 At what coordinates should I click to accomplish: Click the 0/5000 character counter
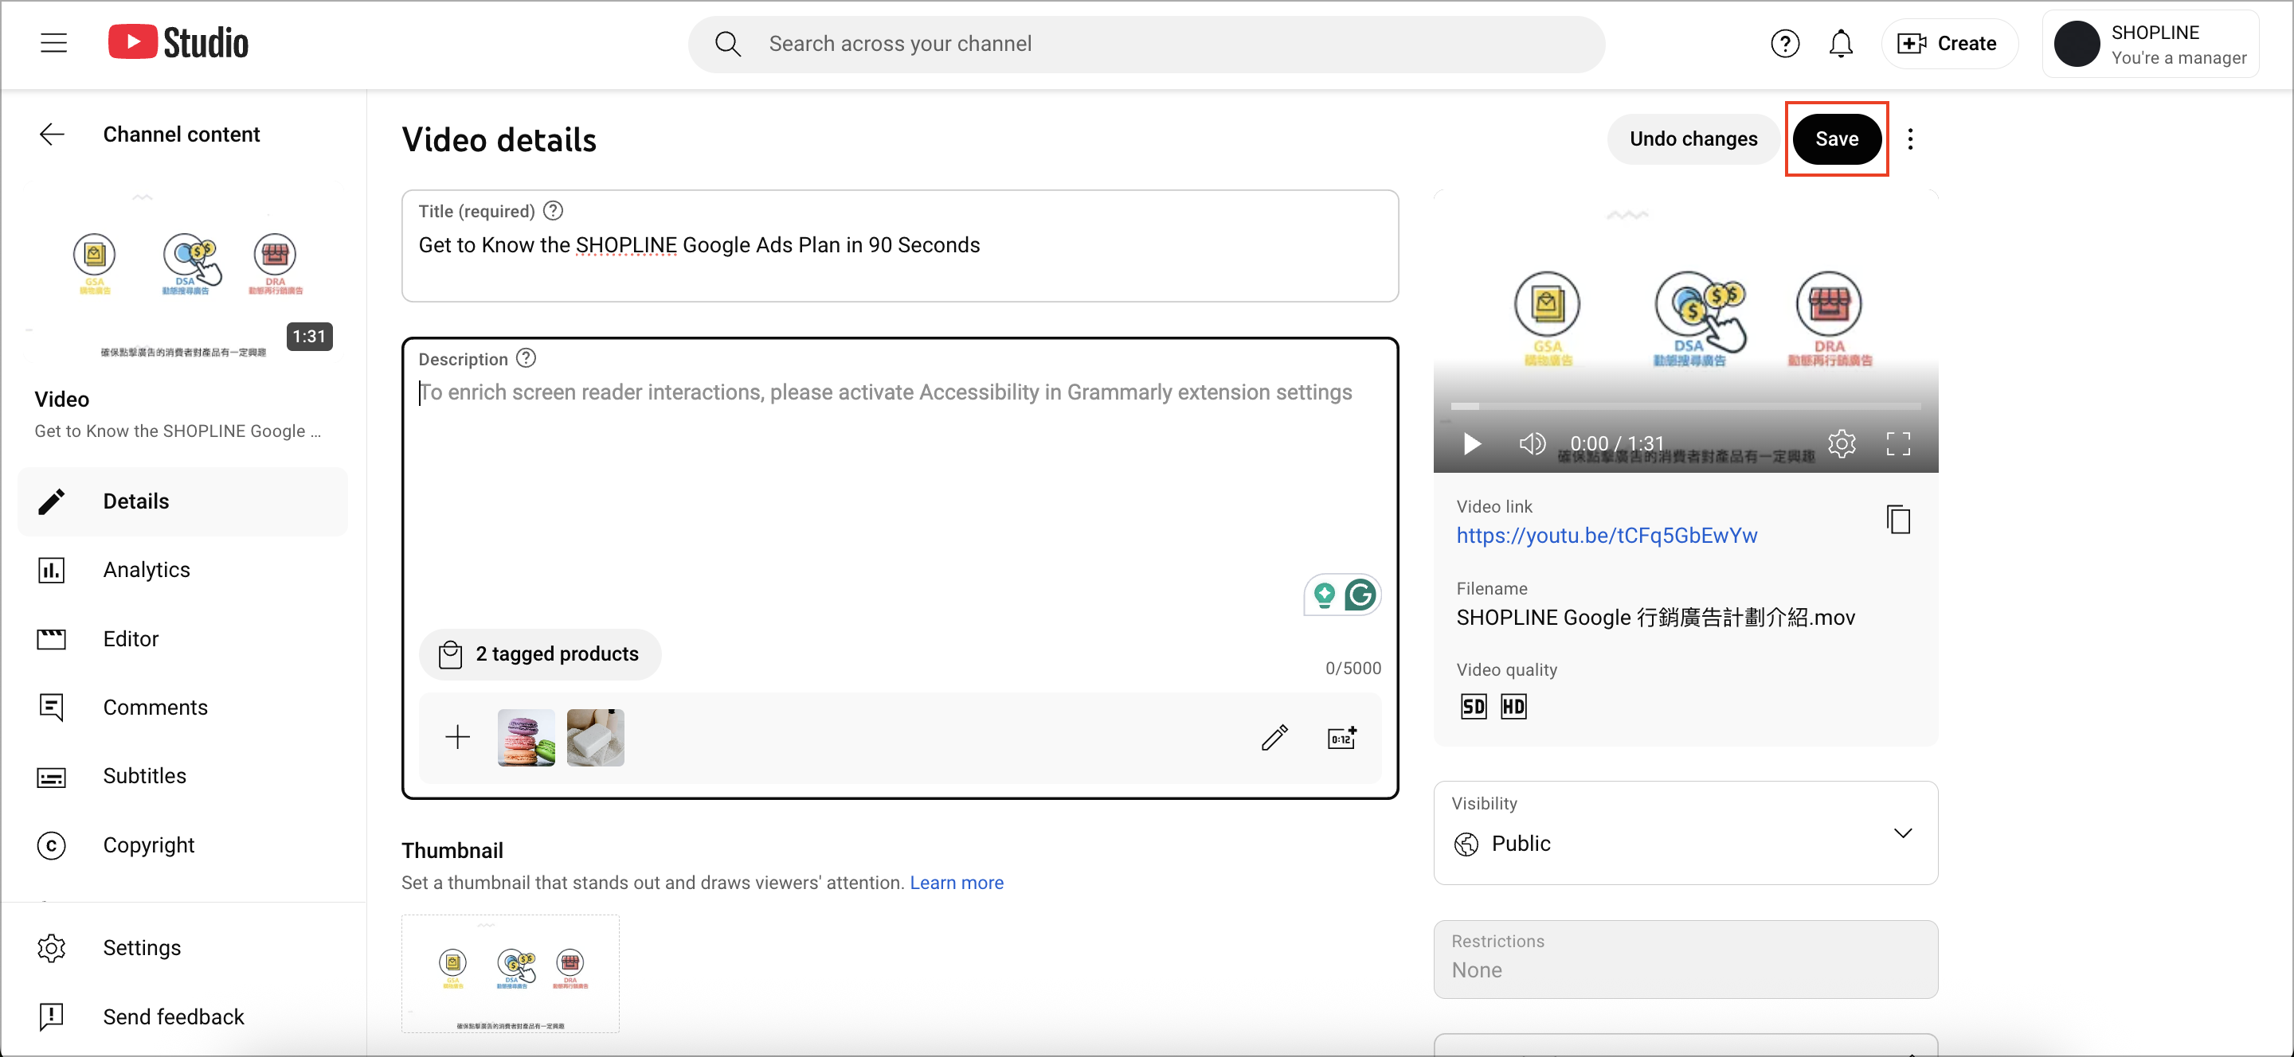[1353, 669]
